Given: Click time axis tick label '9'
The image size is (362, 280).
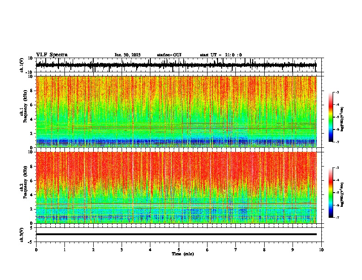Looking at the screenshot, I should 293,250.
